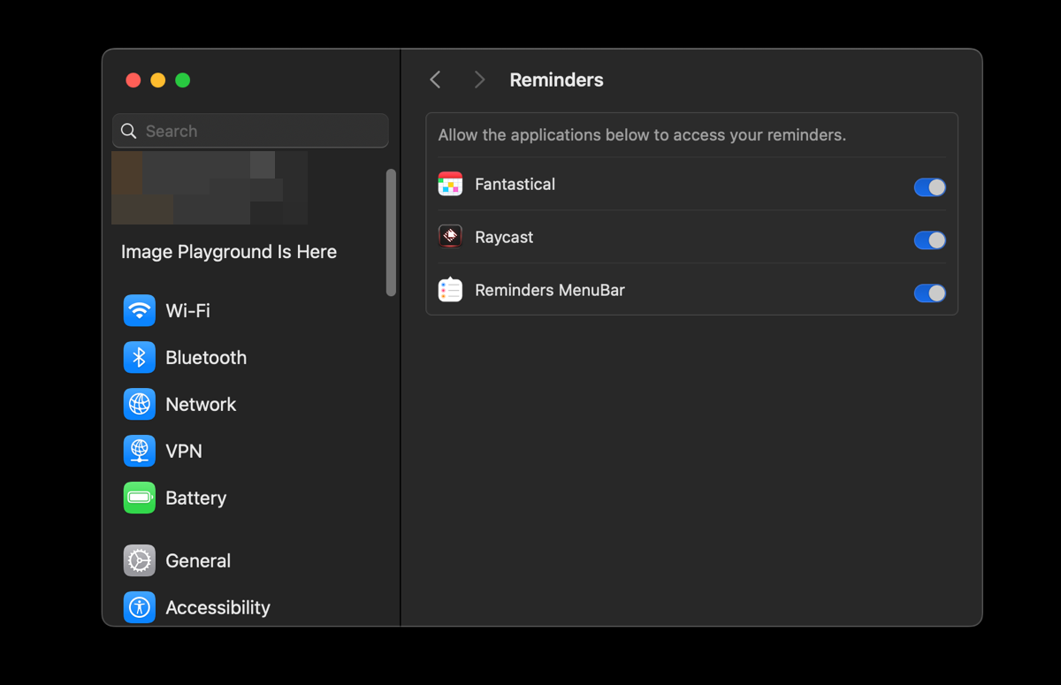The width and height of the screenshot is (1061, 685).
Task: Toggle Reminders MenuBar access switch
Action: [929, 293]
